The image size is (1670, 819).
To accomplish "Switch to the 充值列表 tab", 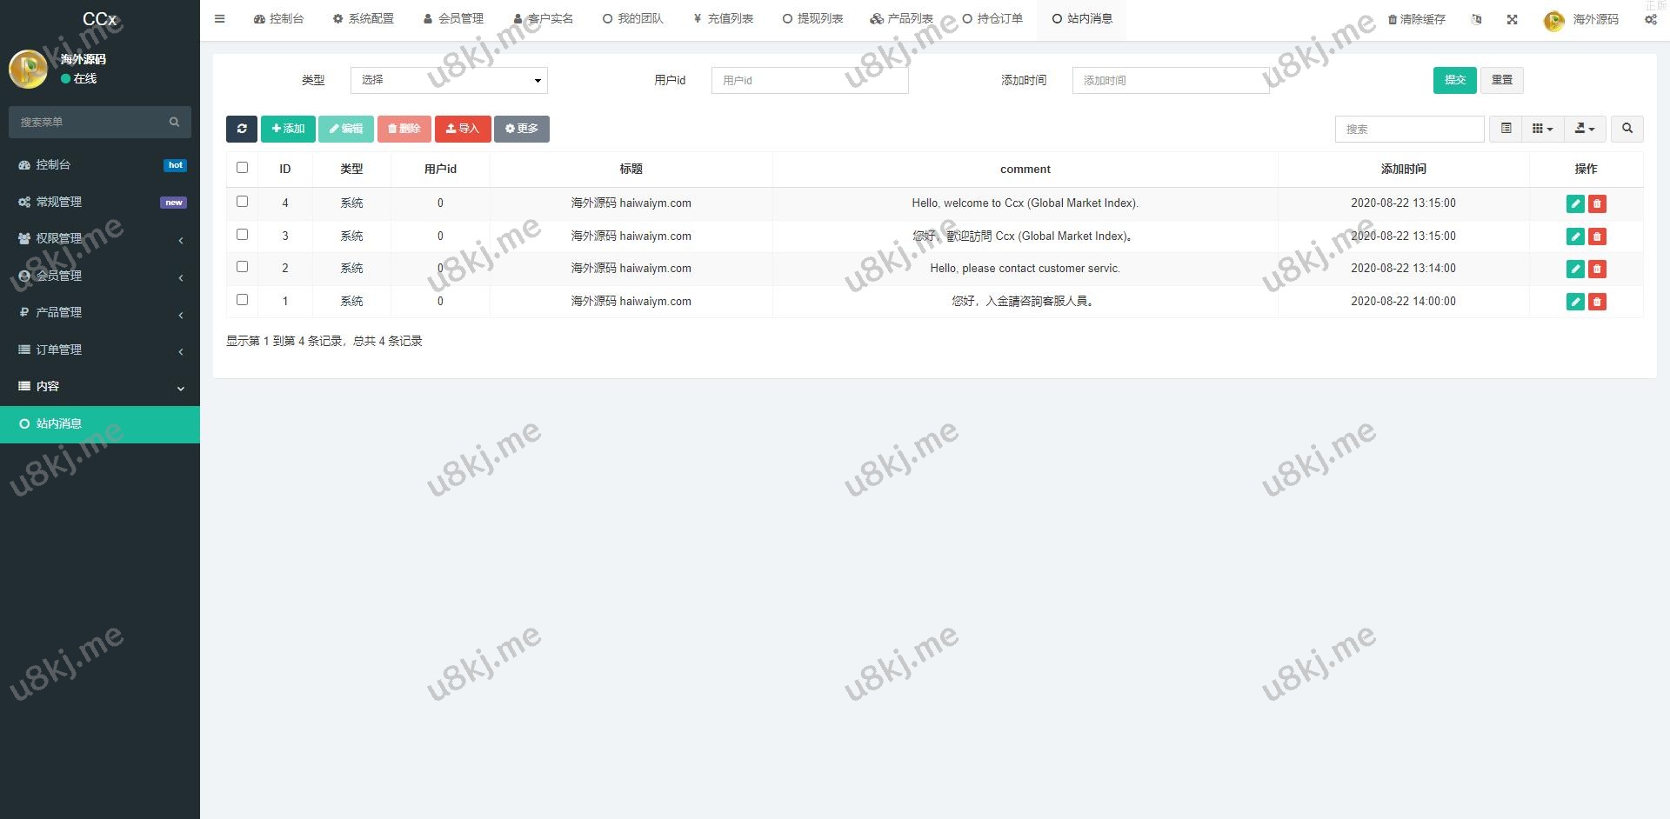I will point(724,19).
